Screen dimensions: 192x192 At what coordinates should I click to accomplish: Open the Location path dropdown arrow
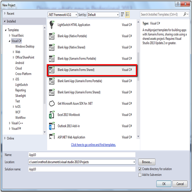(134, 162)
